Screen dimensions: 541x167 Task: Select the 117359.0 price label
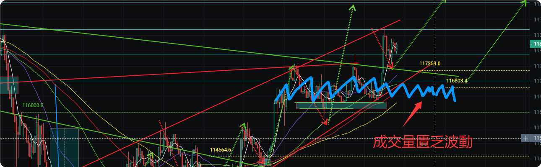(x=430, y=64)
